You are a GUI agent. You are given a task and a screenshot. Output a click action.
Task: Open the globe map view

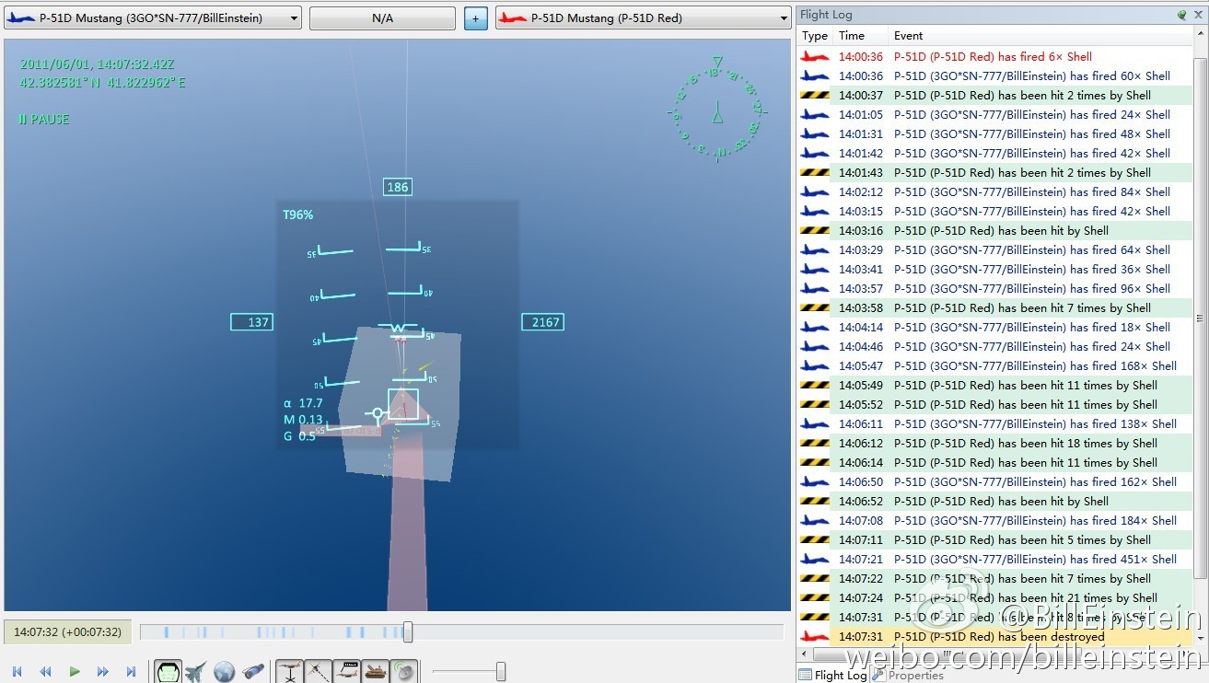pyautogui.click(x=224, y=672)
